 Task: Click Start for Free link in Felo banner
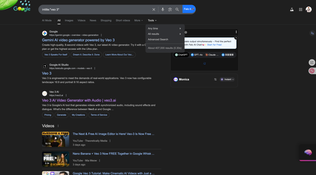[x=214, y=45]
